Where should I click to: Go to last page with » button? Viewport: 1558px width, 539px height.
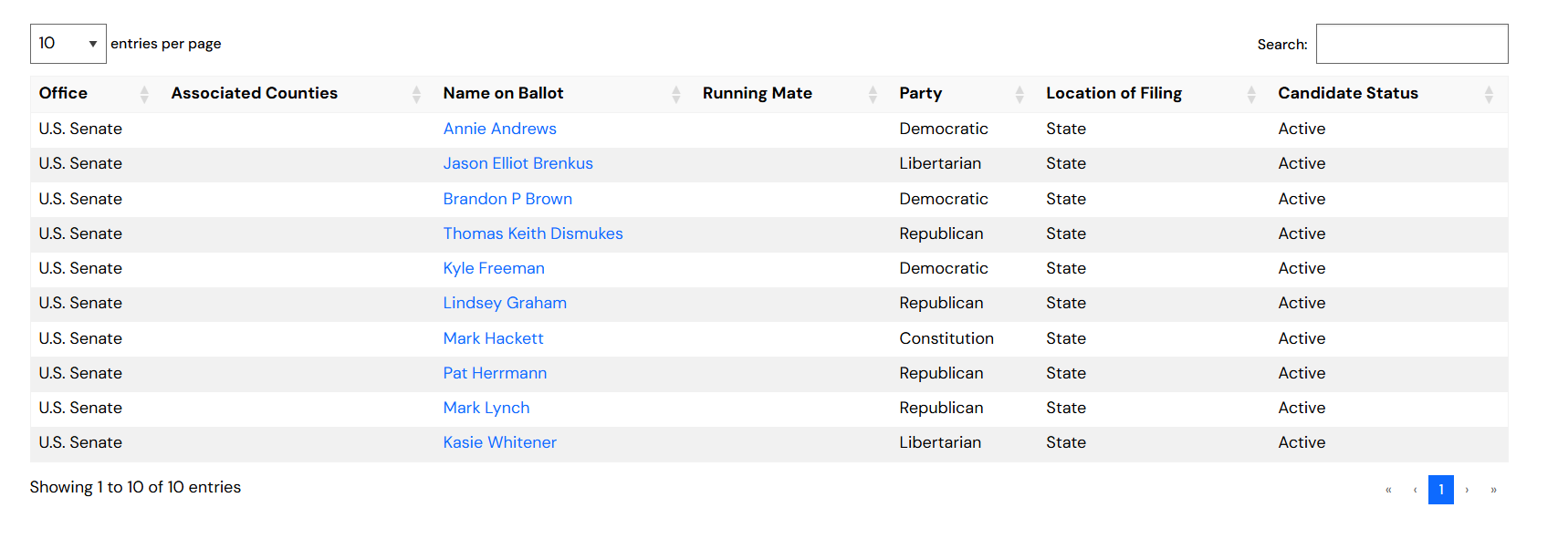1493,490
